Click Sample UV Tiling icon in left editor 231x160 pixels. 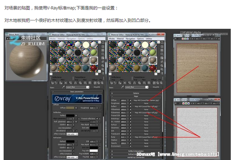tap(103, 54)
